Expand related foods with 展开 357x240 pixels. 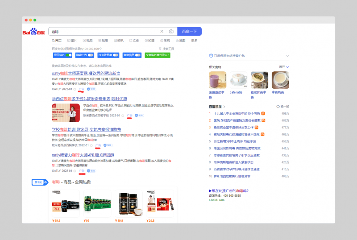[x=284, y=67]
